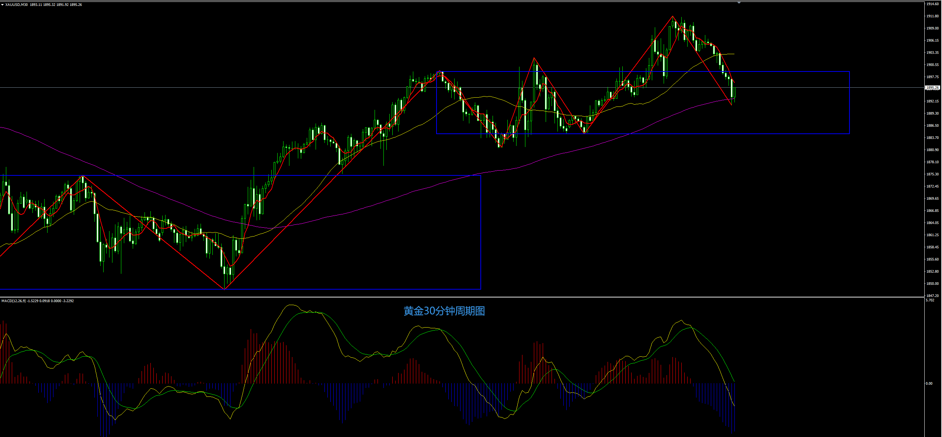This screenshot has width=942, height=437.
Task: Click the 5.702 value on the MACD scale
Action: tap(930, 300)
